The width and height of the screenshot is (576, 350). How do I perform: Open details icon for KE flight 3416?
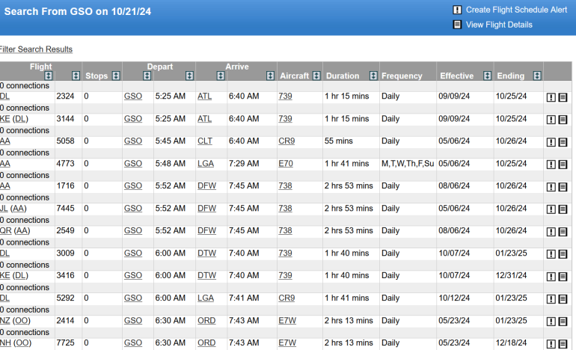coord(563,277)
